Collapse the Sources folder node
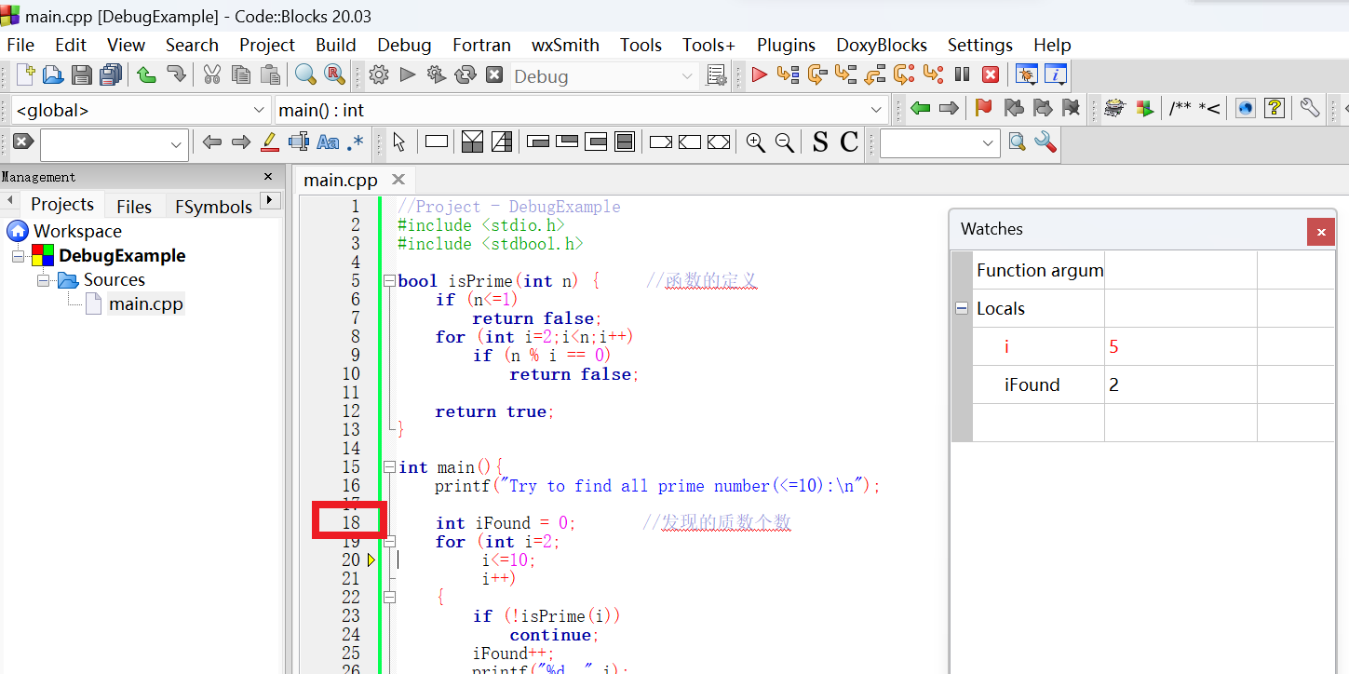The width and height of the screenshot is (1349, 674). pos(43,280)
